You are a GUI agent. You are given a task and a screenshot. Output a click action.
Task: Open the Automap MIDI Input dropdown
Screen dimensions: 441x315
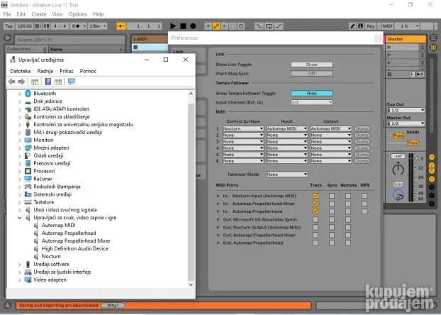click(286, 128)
